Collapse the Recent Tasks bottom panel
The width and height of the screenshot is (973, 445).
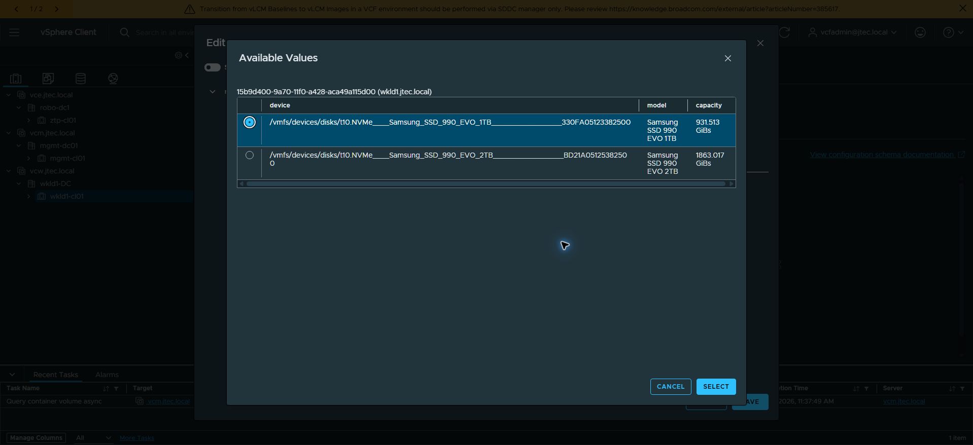point(12,375)
